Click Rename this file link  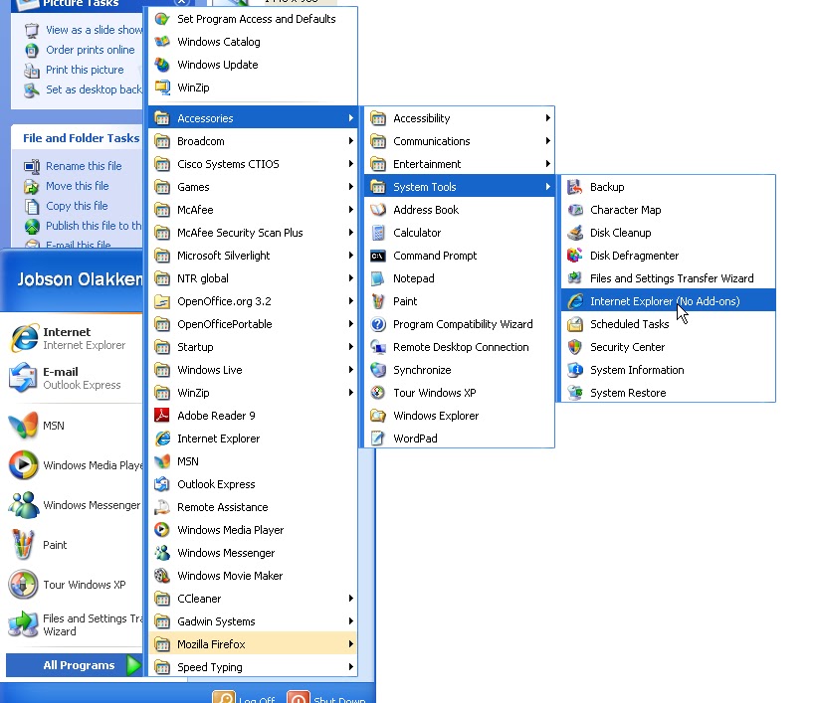(84, 166)
